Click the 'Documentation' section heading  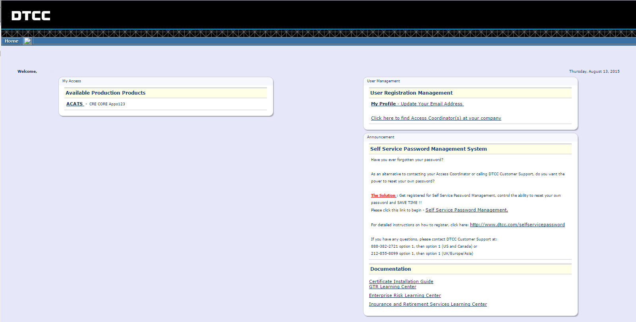coord(390,269)
